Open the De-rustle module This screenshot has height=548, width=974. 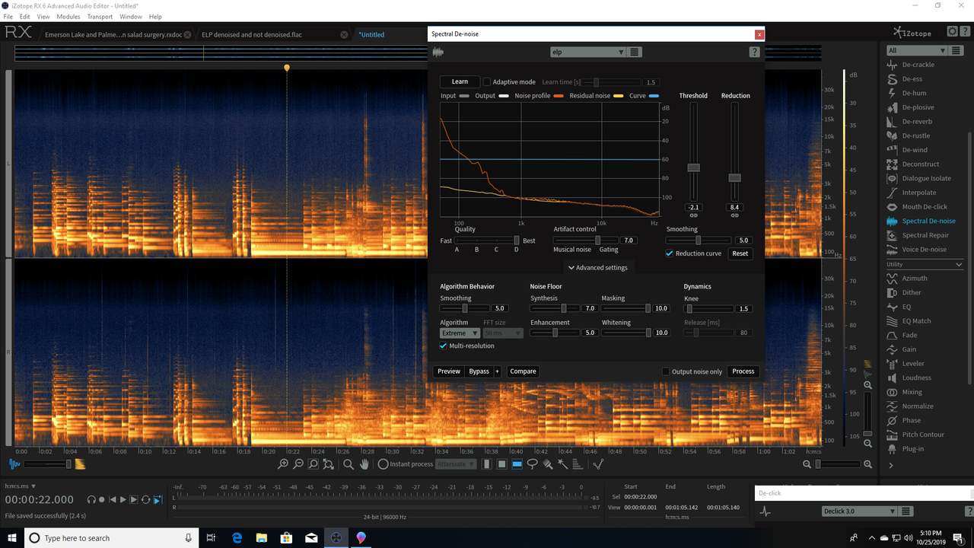click(916, 135)
